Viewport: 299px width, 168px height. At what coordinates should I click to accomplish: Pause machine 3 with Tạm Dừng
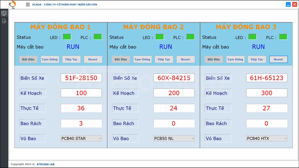coord(235,59)
